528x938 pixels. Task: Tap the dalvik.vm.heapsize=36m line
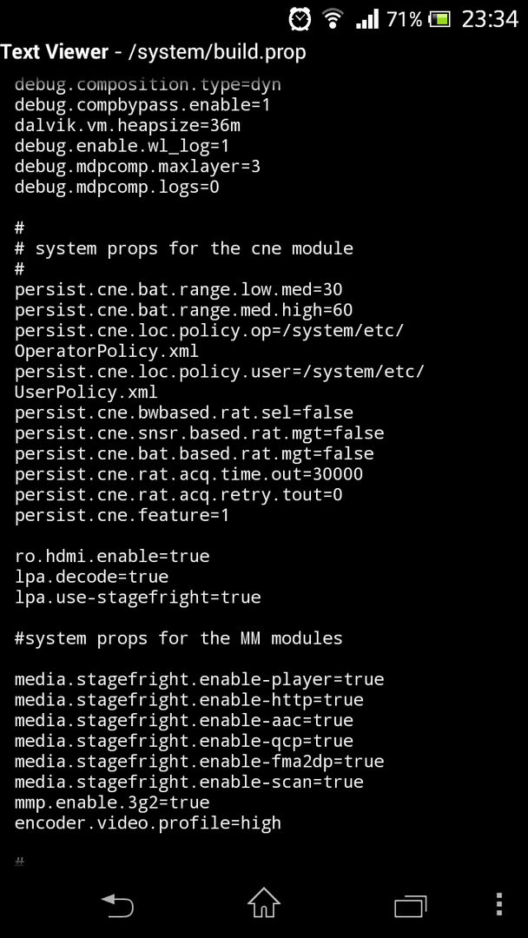click(128, 126)
